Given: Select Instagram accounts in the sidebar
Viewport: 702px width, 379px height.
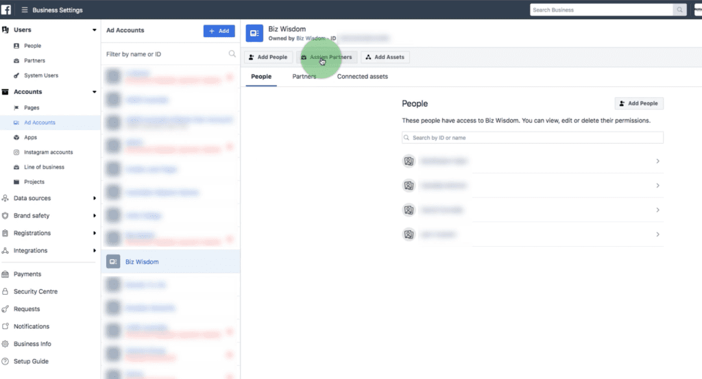Looking at the screenshot, I should coord(48,152).
